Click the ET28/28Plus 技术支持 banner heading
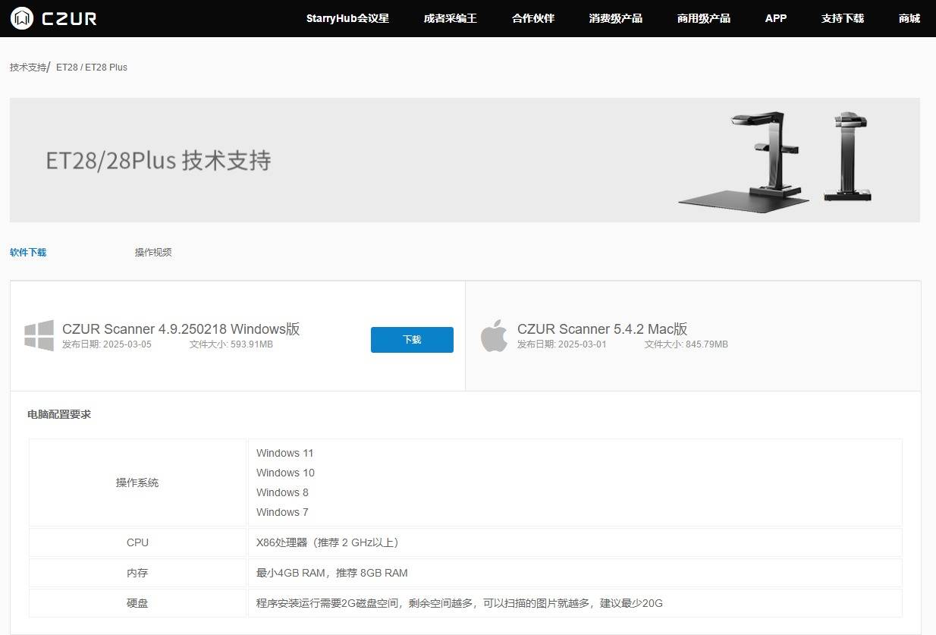 pyautogui.click(x=159, y=161)
